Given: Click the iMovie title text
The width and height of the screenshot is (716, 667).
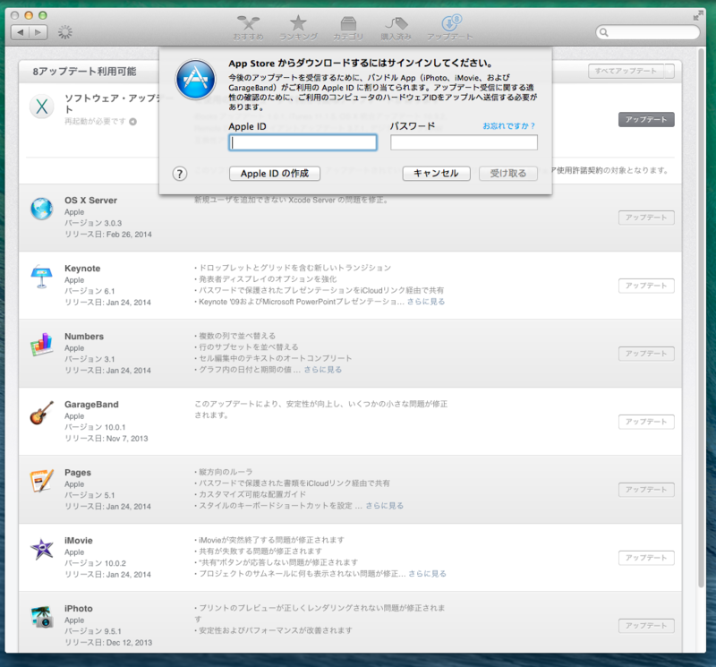Looking at the screenshot, I should [x=79, y=541].
